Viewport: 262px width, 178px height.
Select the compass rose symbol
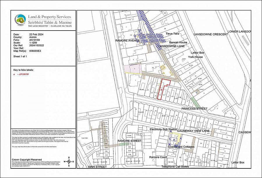tap(69, 161)
